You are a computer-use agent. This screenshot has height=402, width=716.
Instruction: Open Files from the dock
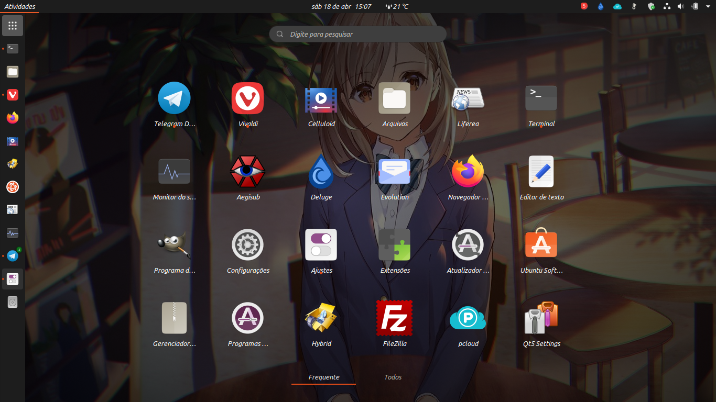tap(13, 72)
